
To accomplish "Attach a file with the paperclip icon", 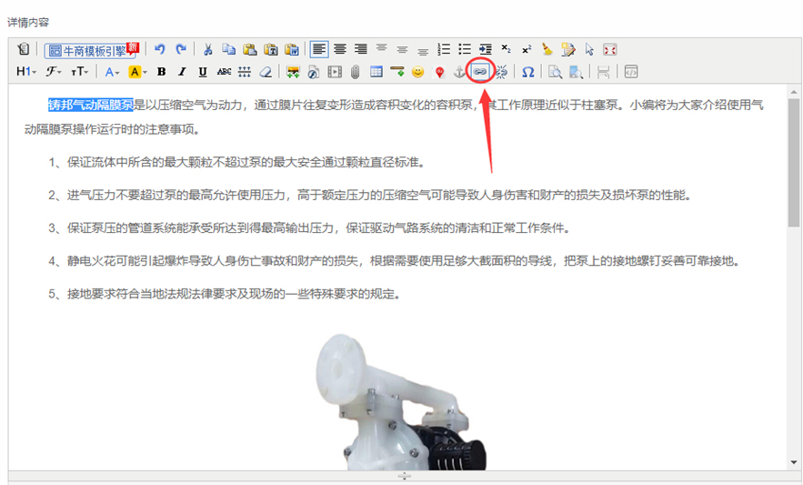I will (356, 72).
